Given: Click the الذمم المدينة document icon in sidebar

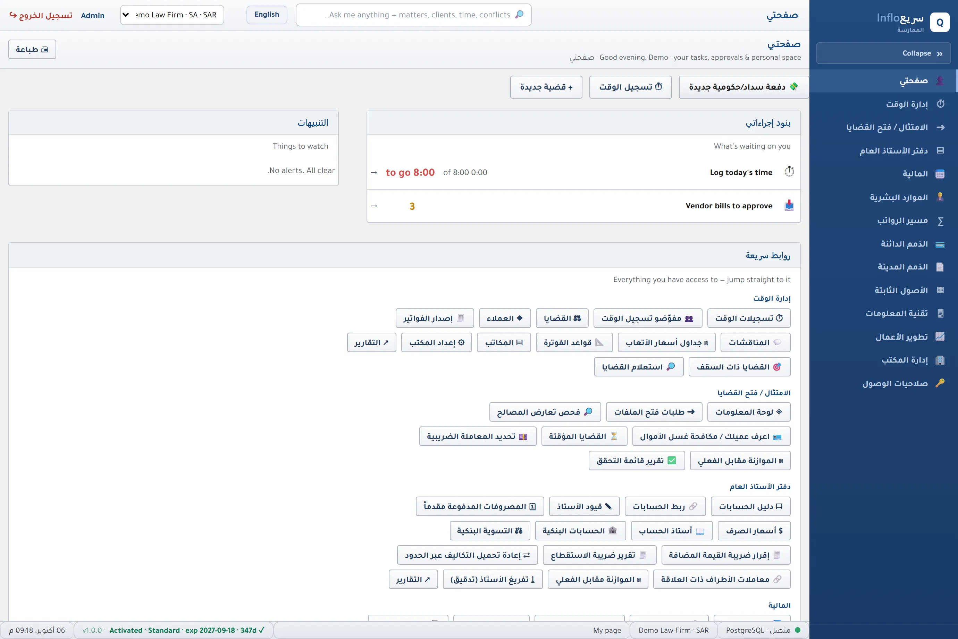Looking at the screenshot, I should [940, 267].
